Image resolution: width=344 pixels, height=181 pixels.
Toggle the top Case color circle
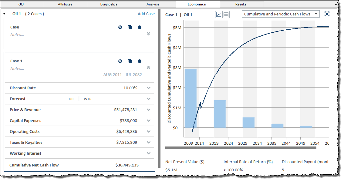(x=140, y=27)
